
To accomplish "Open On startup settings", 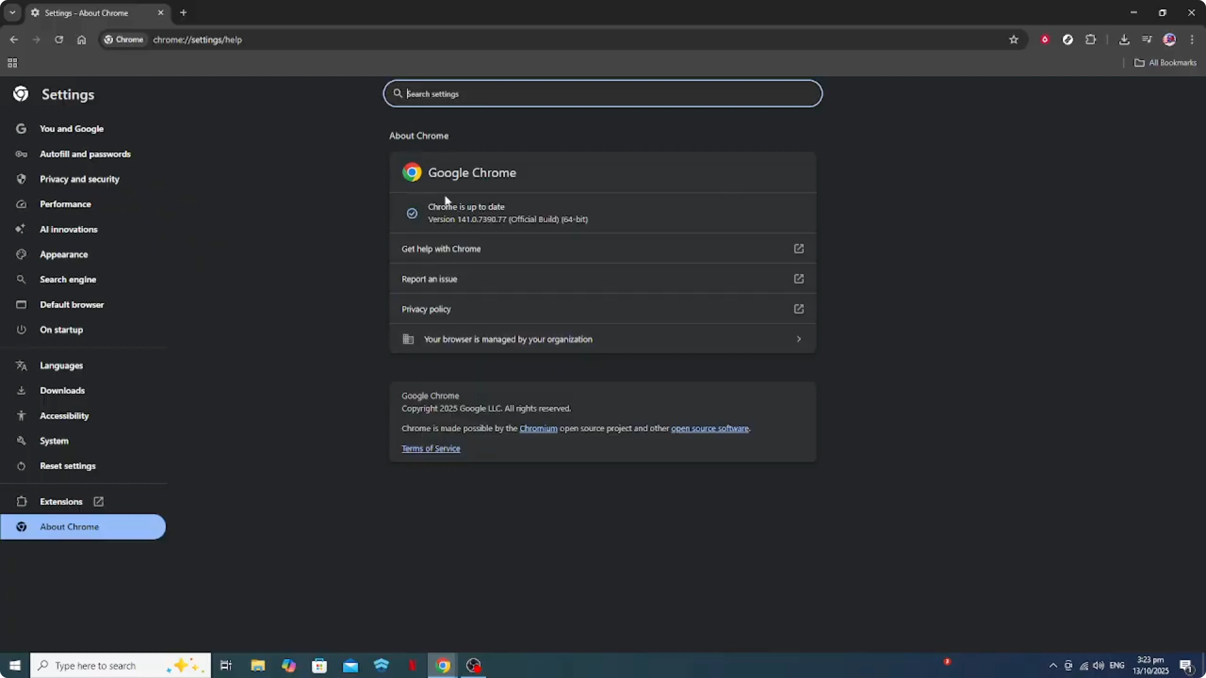I will [61, 330].
